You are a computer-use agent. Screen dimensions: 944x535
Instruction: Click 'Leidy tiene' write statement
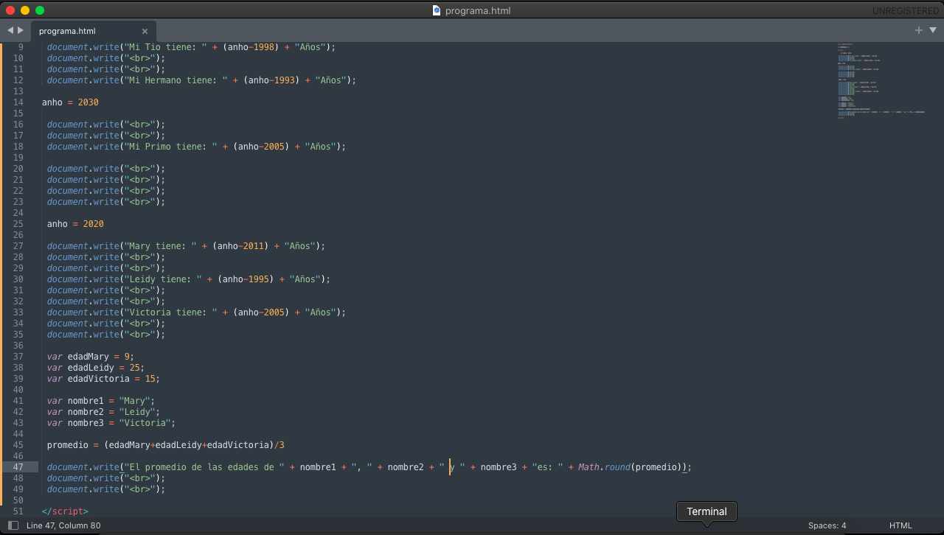(x=189, y=279)
